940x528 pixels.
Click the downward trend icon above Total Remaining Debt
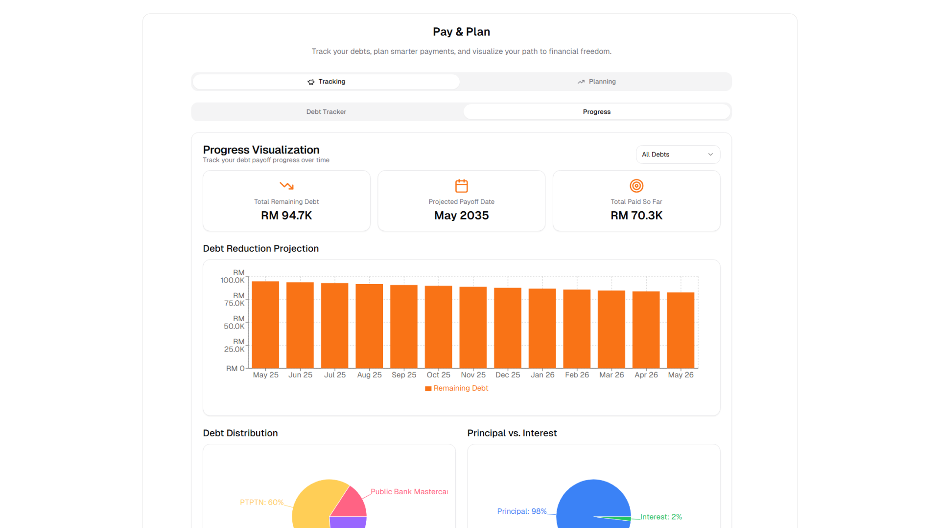pos(286,186)
